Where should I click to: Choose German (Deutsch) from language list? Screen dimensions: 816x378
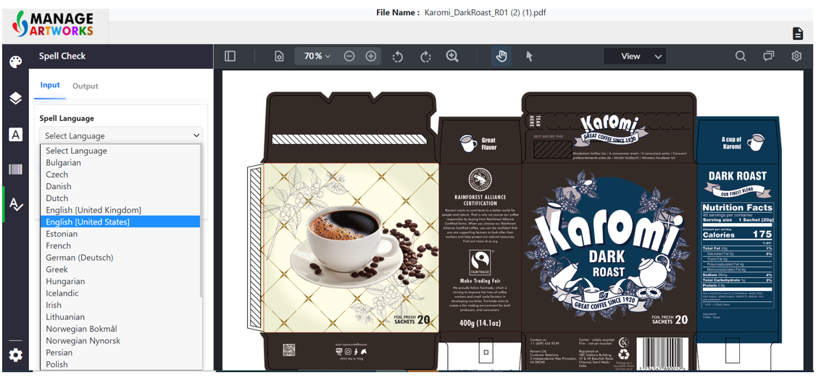tap(120, 257)
